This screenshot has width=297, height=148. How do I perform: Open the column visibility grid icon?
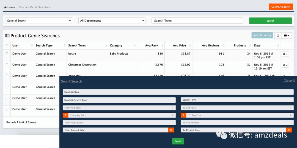(x=287, y=35)
